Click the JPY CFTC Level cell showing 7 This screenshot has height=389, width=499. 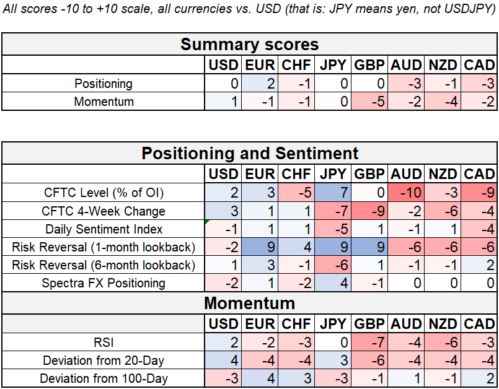[x=333, y=193]
